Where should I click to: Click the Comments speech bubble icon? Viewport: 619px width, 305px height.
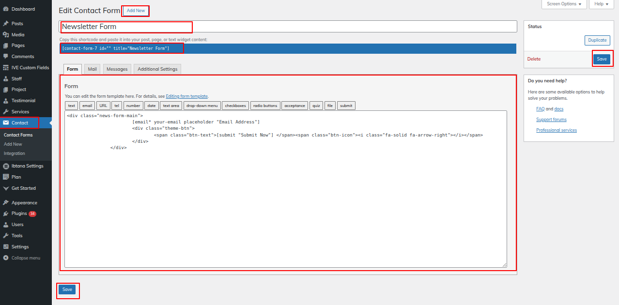click(5, 57)
